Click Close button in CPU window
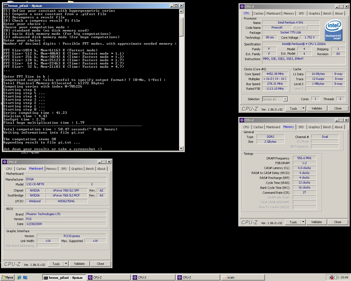 pos(338,108)
